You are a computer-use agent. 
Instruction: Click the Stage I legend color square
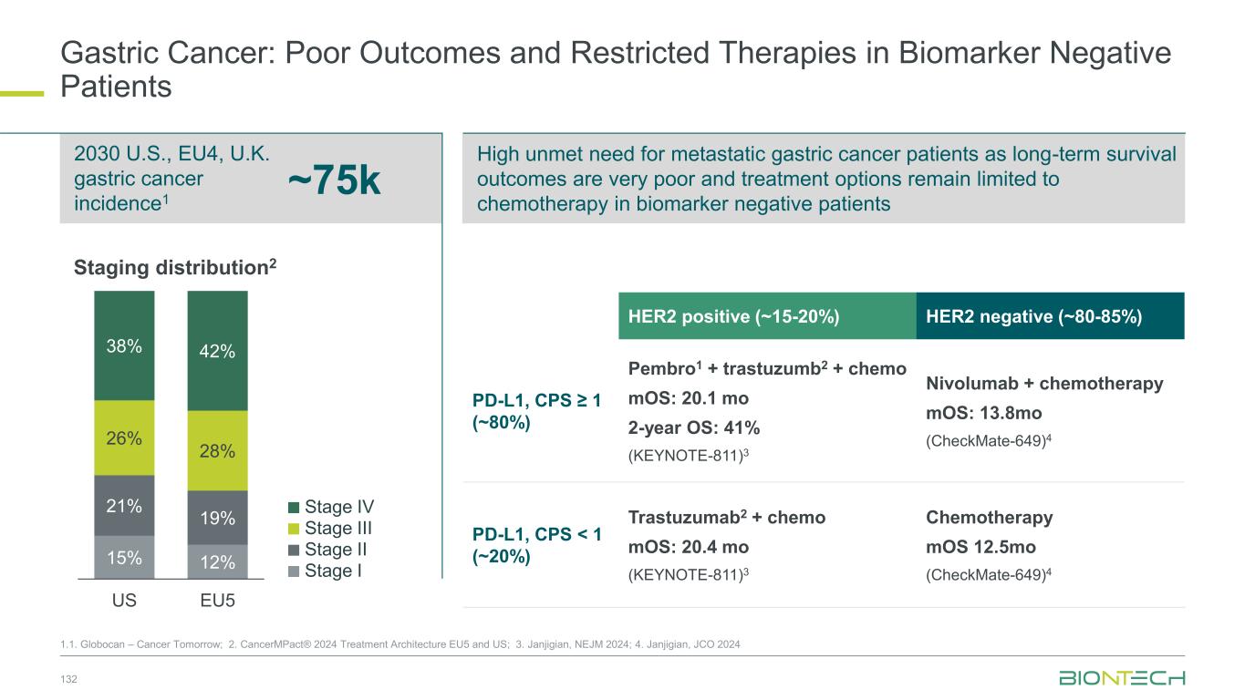coord(292,571)
